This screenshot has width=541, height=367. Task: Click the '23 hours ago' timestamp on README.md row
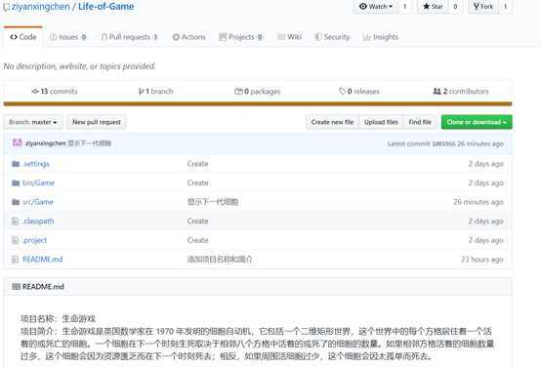tap(482, 260)
